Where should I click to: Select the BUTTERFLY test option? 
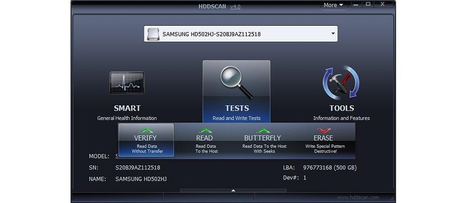pos(263,140)
